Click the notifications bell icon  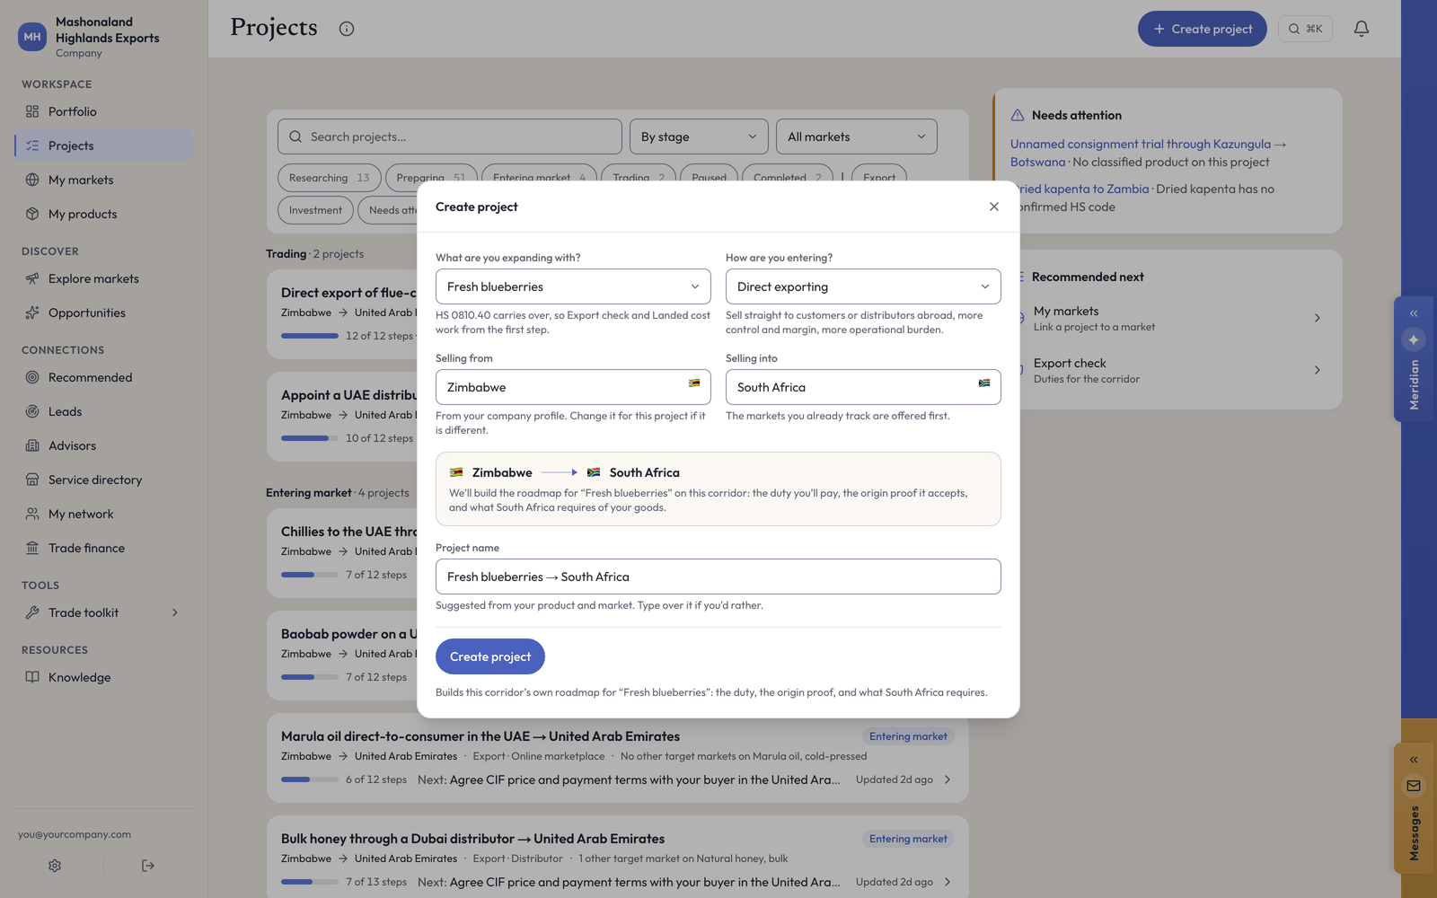(x=1362, y=29)
